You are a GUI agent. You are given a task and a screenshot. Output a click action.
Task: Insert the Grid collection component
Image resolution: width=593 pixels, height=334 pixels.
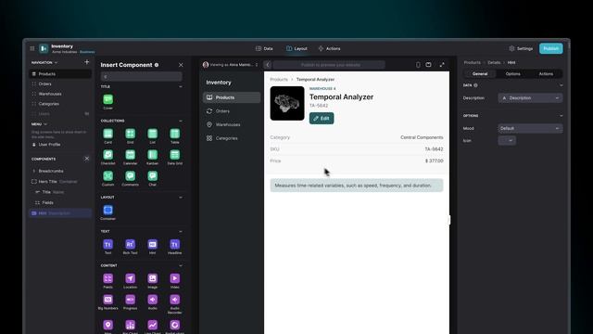coord(130,134)
